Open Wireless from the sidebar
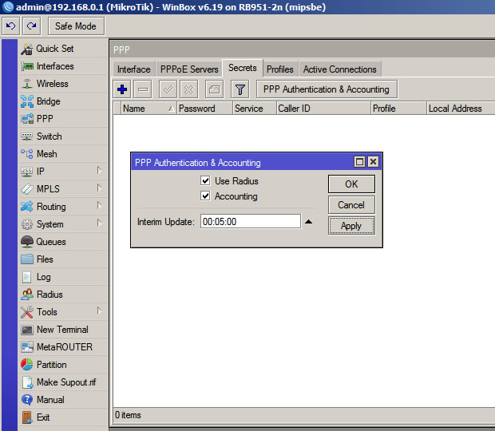Screen dimensions: 495x431 pyautogui.click(x=52, y=84)
